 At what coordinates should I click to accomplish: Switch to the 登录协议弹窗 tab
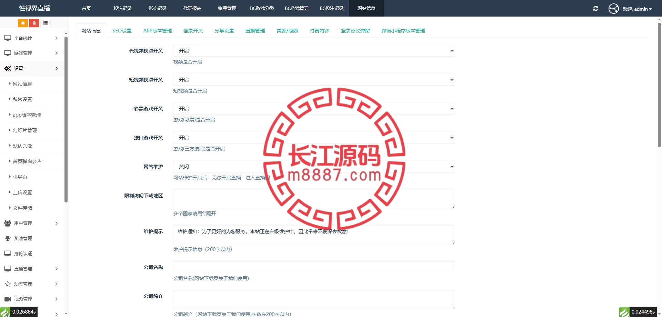point(355,31)
